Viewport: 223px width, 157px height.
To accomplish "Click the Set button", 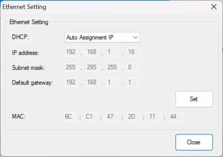I will tap(194, 99).
